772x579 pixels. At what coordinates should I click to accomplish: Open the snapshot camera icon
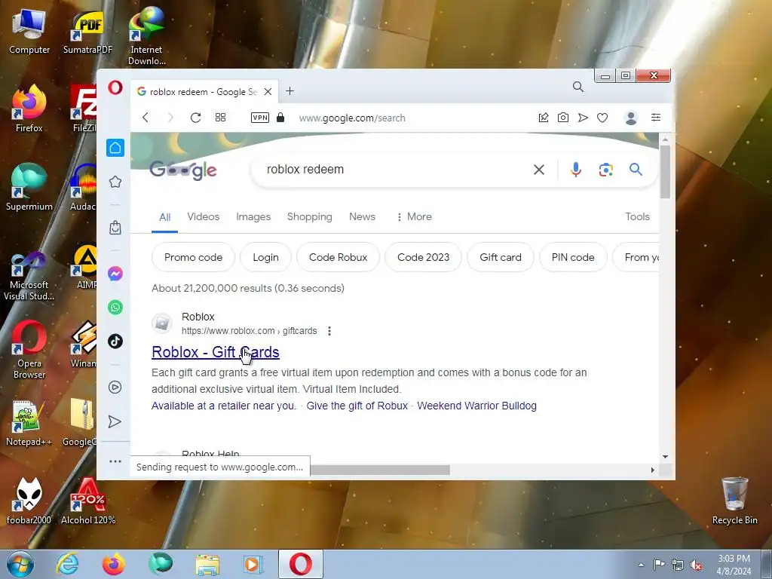coord(562,118)
